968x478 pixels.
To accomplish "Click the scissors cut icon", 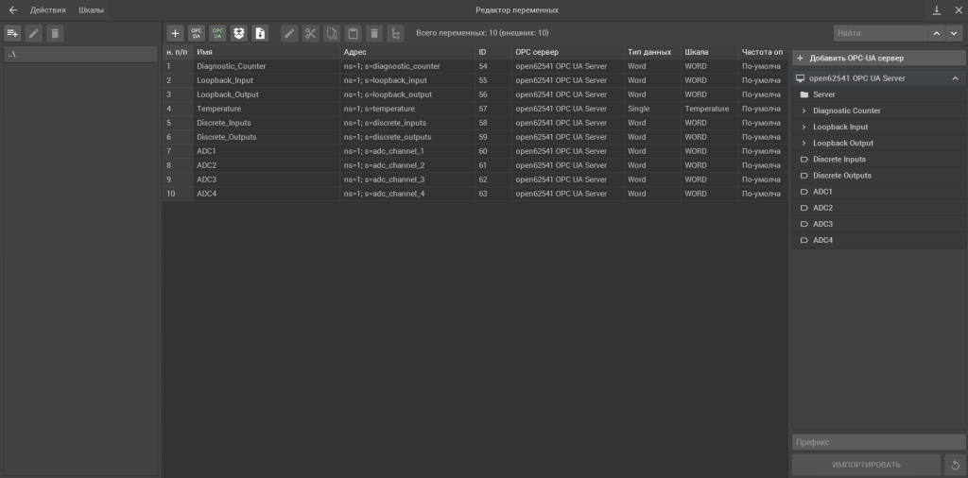I will tap(310, 33).
